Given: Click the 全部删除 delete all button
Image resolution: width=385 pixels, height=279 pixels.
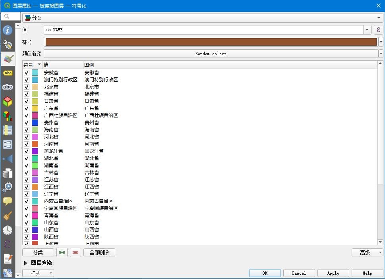Looking at the screenshot, I should coord(99,252).
